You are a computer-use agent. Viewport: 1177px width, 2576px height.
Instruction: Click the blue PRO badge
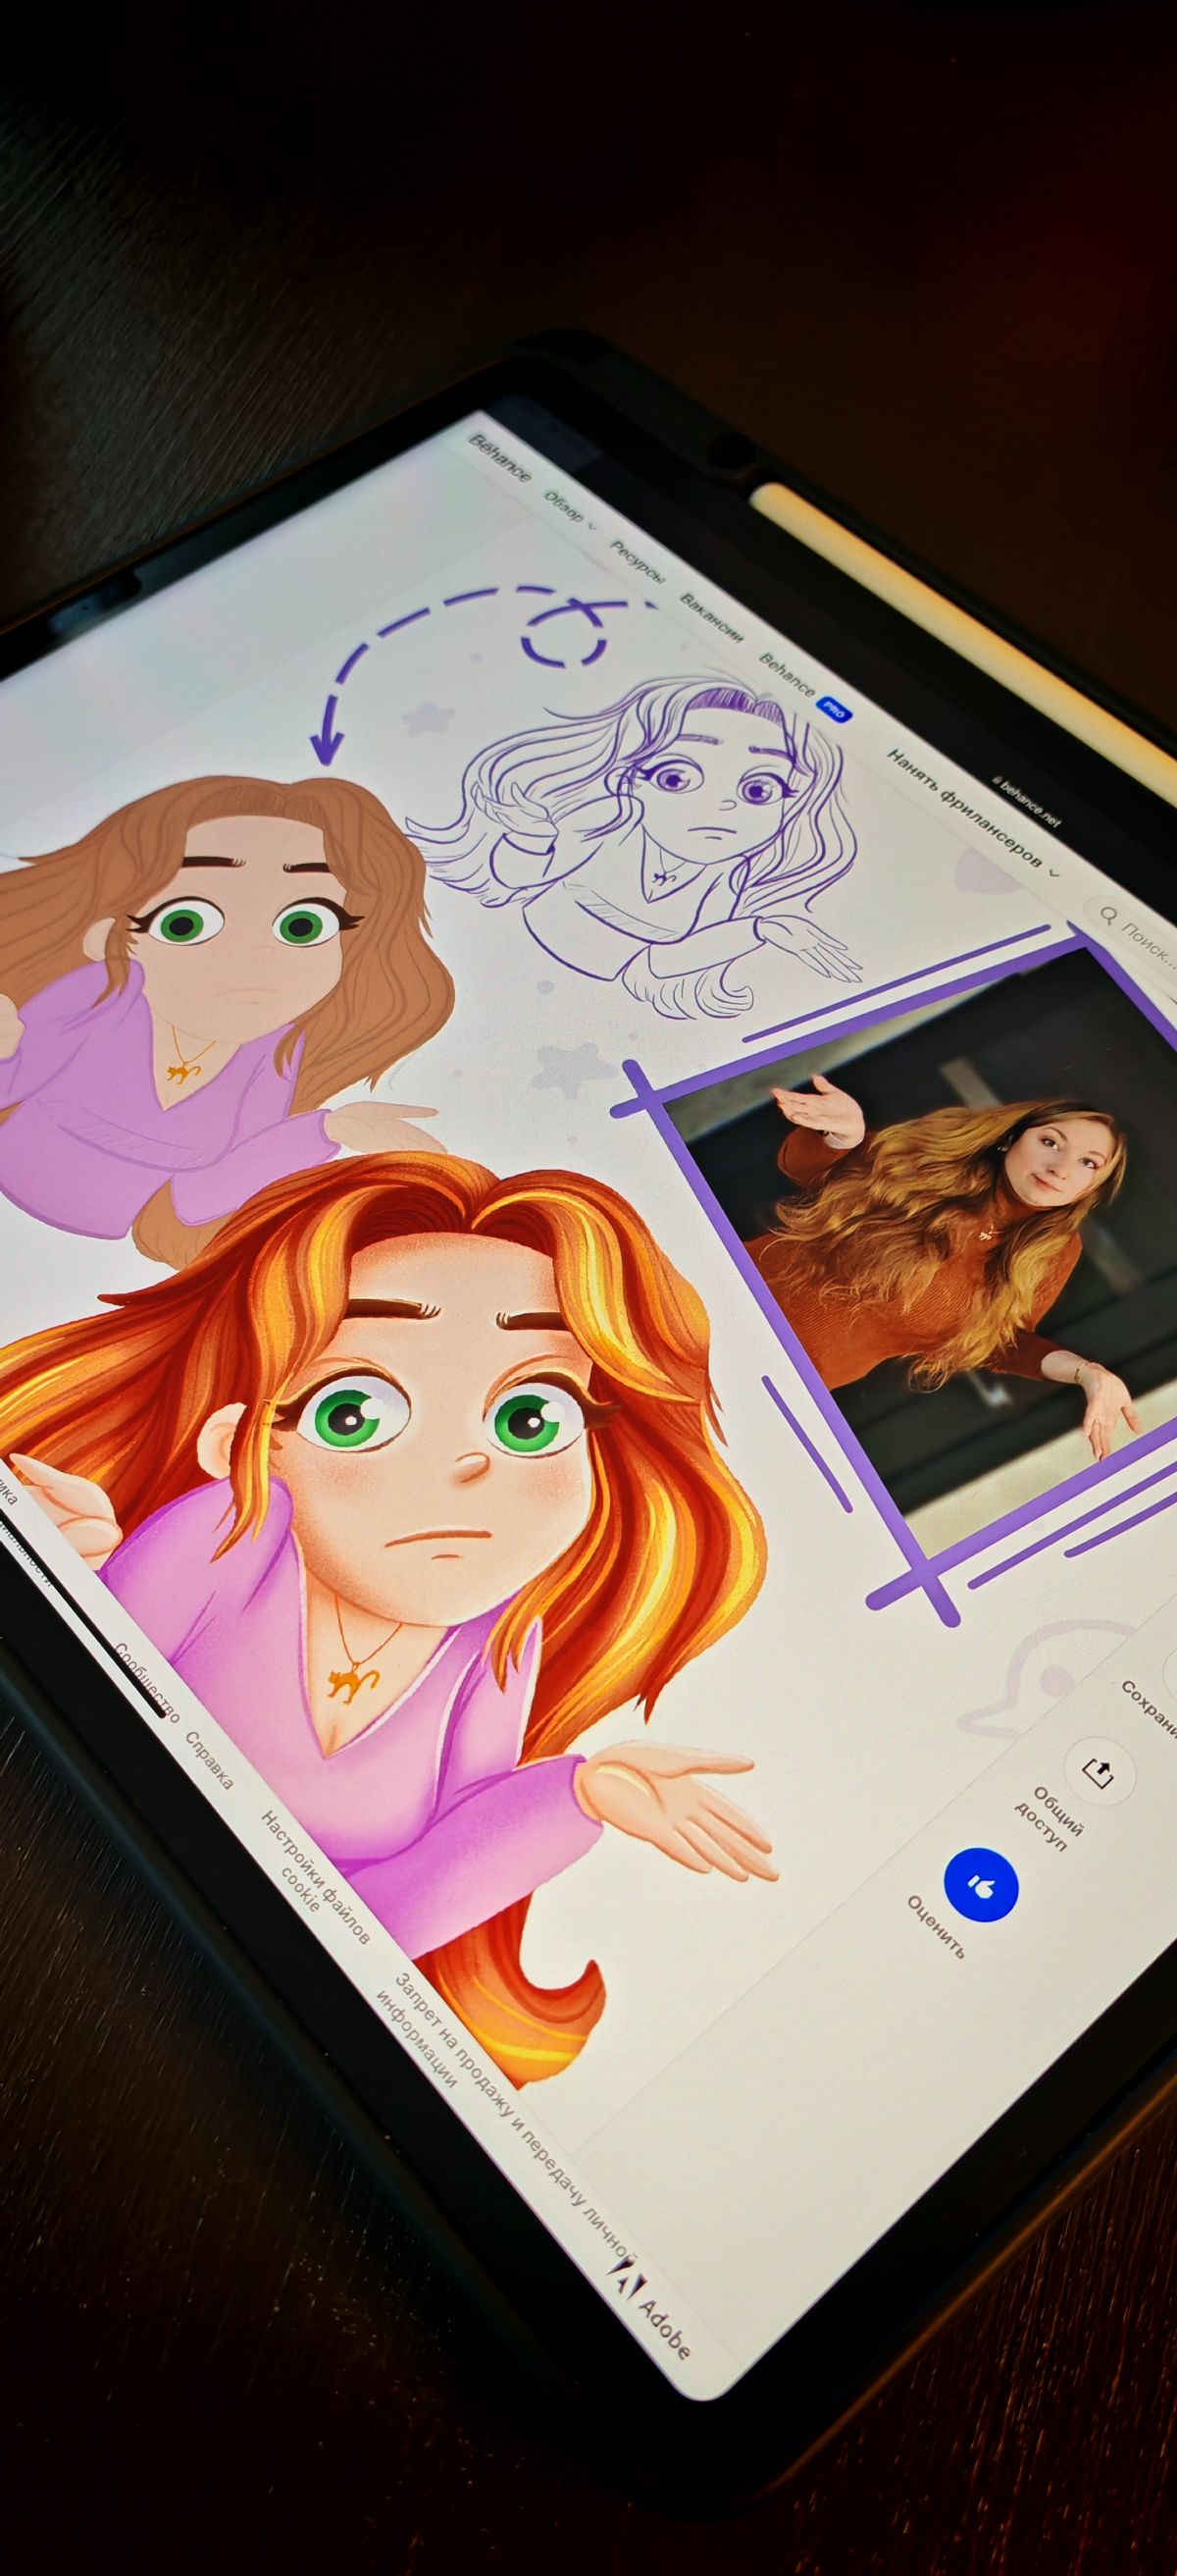[x=834, y=710]
